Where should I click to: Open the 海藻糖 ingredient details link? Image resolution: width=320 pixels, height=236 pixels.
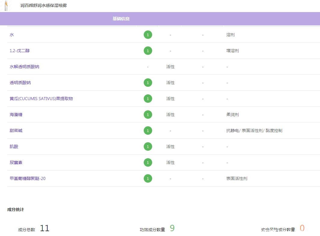16,115
